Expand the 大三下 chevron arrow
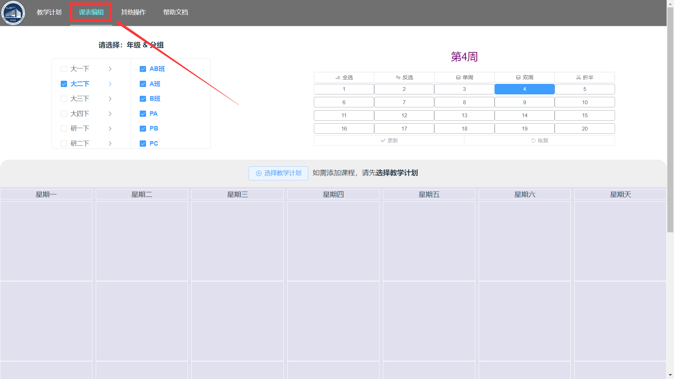 tap(110, 99)
